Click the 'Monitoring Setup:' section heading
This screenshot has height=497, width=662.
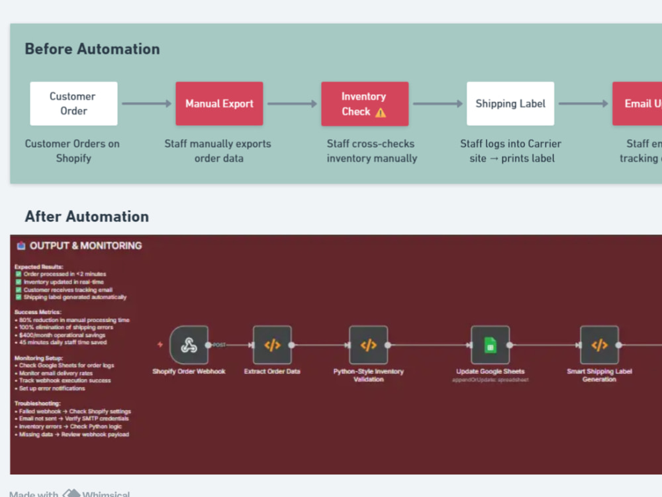coord(38,358)
